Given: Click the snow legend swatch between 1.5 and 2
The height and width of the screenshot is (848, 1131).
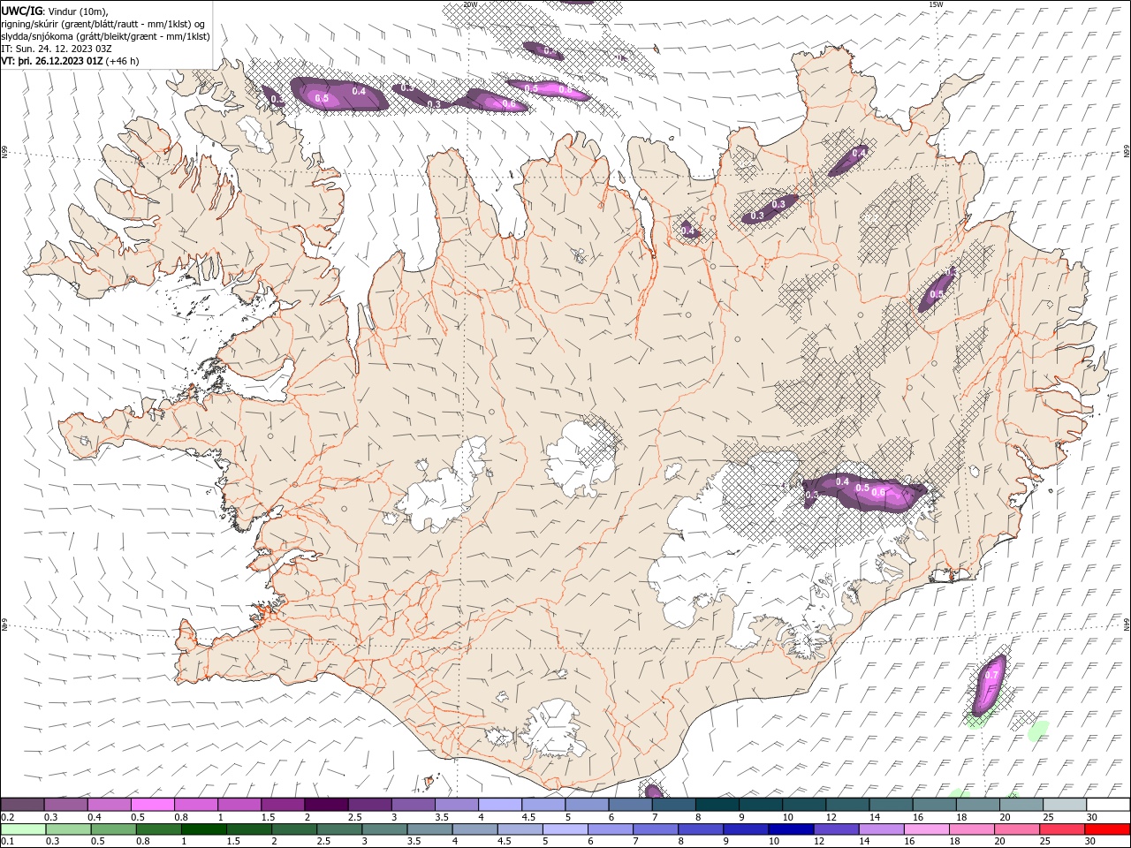Looking at the screenshot, I should click(x=283, y=804).
